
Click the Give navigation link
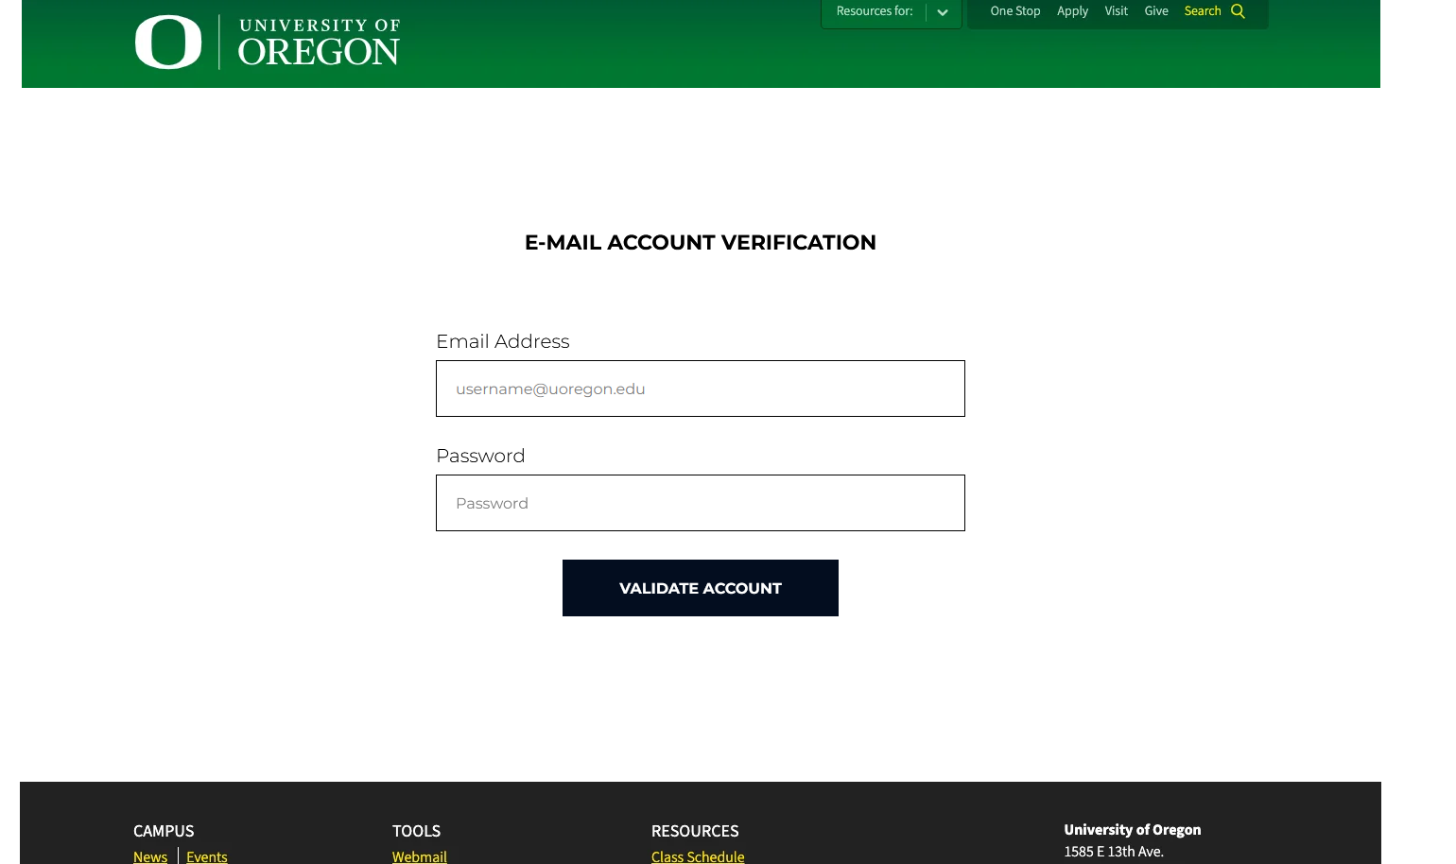[1156, 11]
